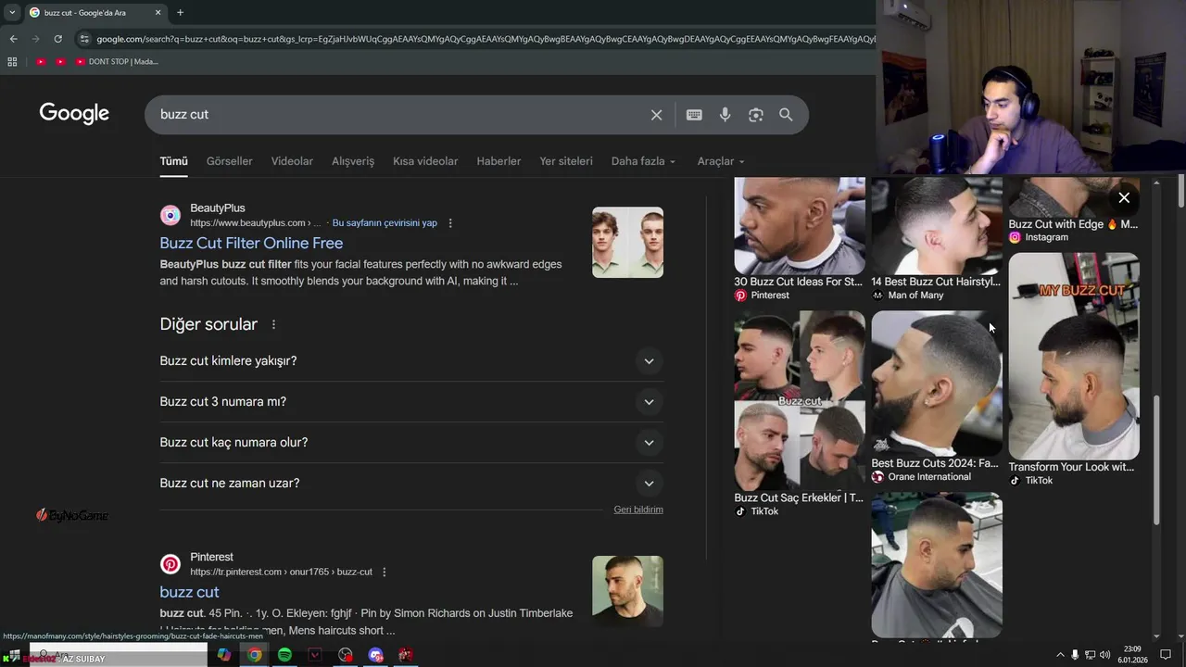Reload the current page
Image resolution: width=1186 pixels, height=667 pixels.
click(57, 39)
